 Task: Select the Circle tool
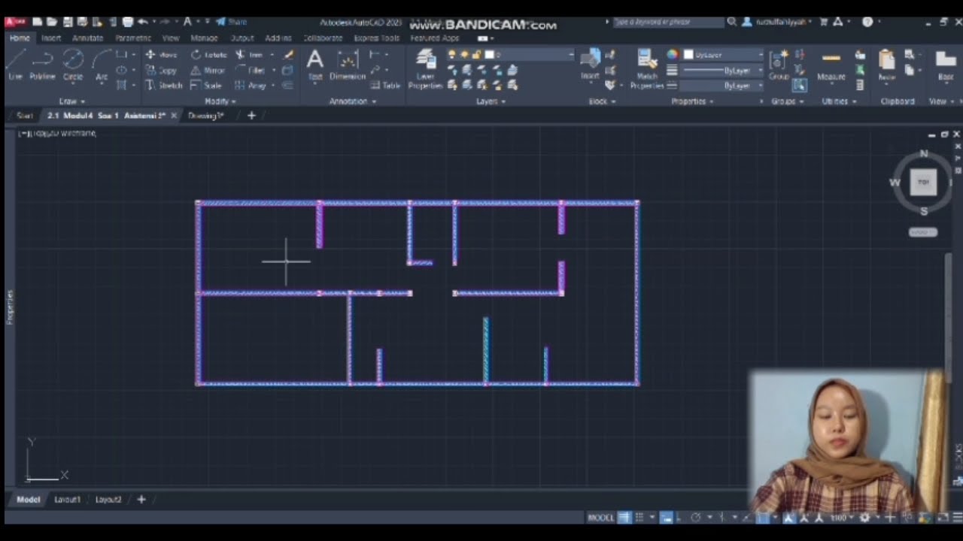[x=73, y=65]
